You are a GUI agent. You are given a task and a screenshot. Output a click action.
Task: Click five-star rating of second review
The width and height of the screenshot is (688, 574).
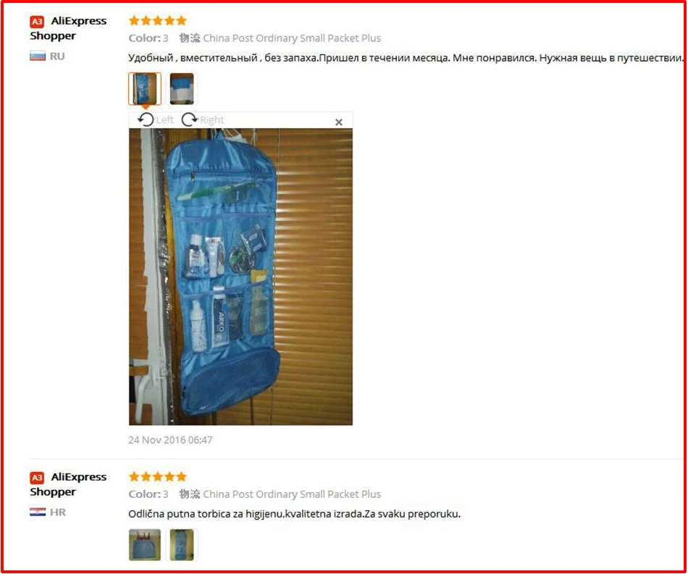click(158, 476)
